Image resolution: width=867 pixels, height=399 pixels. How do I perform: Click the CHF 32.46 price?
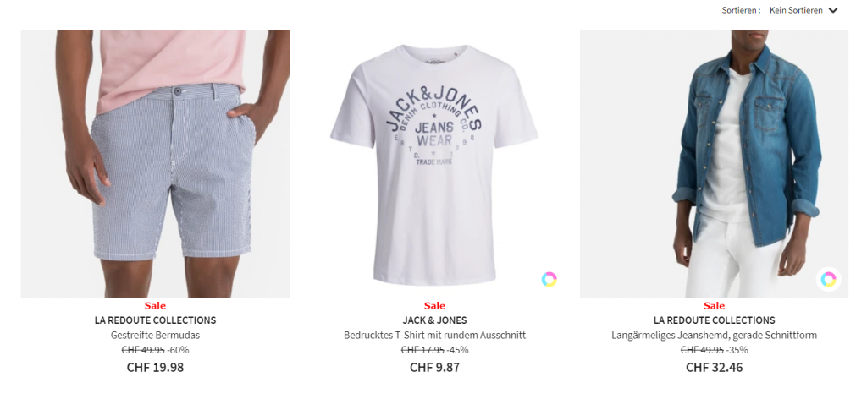coord(714,367)
